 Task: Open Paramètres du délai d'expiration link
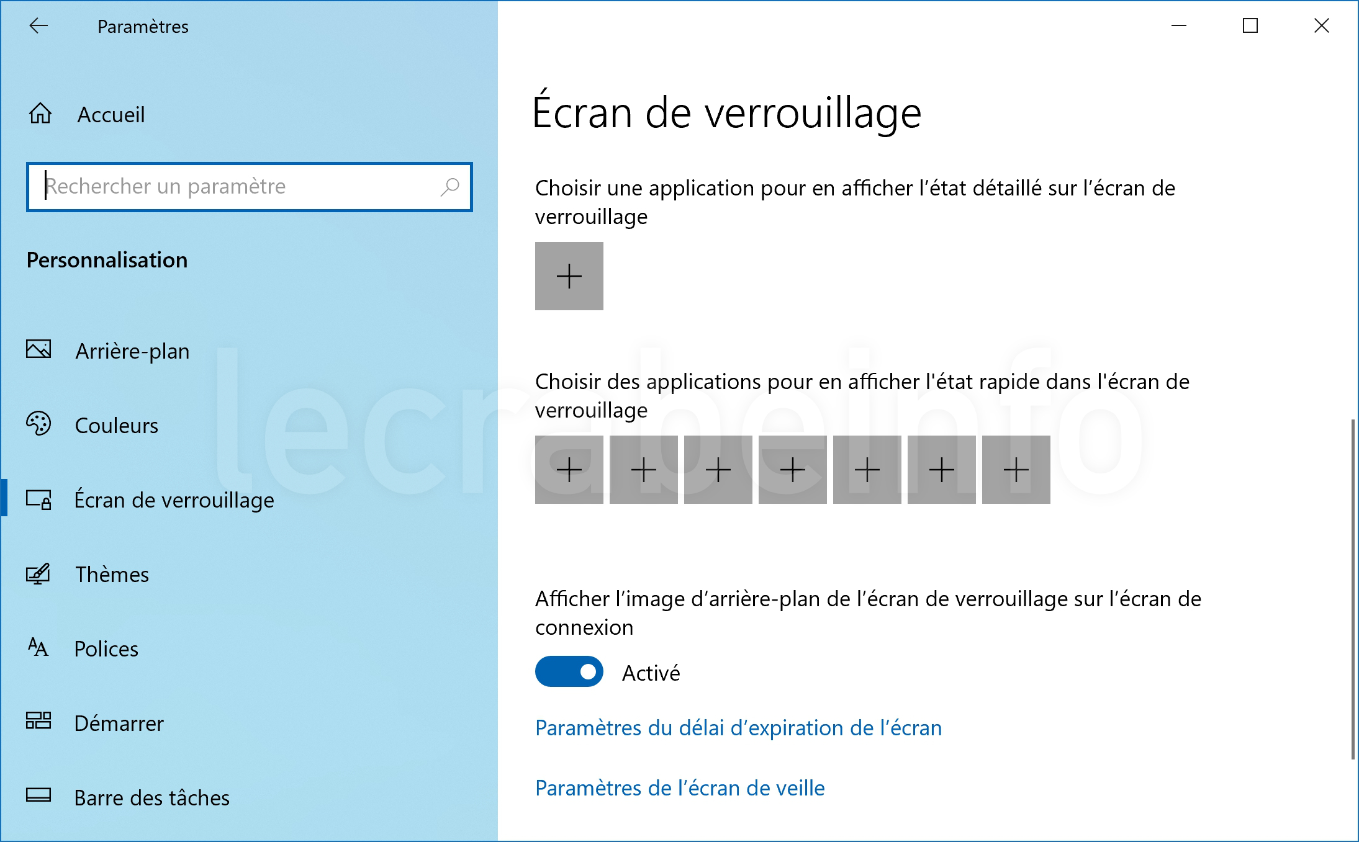pyautogui.click(x=738, y=727)
